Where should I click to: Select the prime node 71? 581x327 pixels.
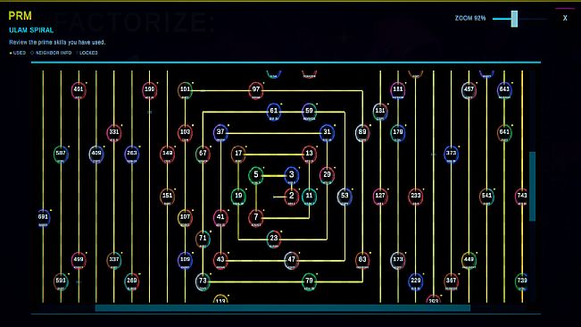click(x=203, y=239)
